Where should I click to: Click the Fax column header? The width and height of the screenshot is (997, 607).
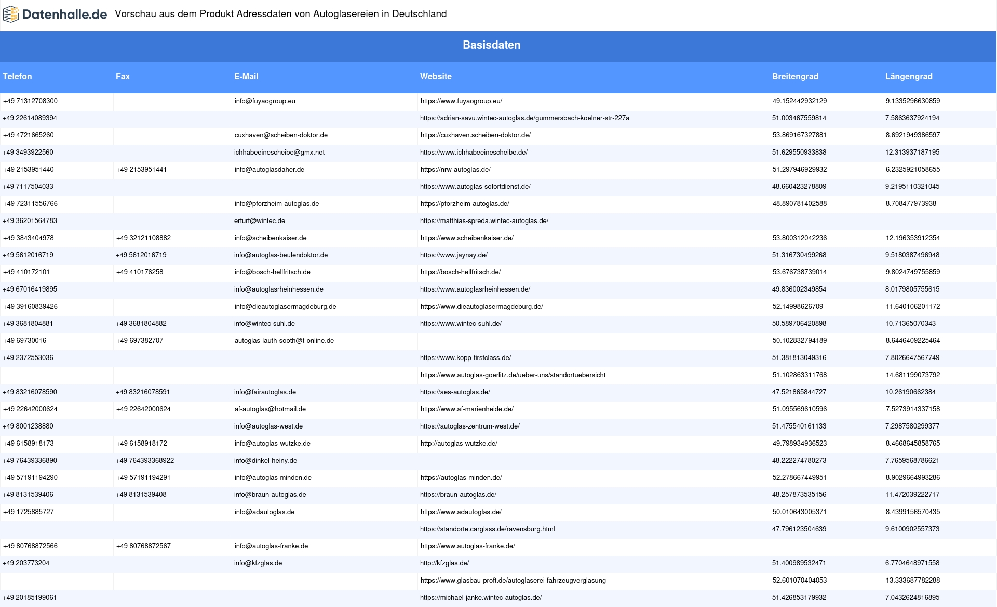point(123,76)
